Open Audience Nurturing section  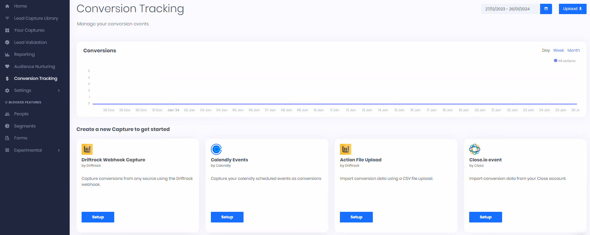35,66
